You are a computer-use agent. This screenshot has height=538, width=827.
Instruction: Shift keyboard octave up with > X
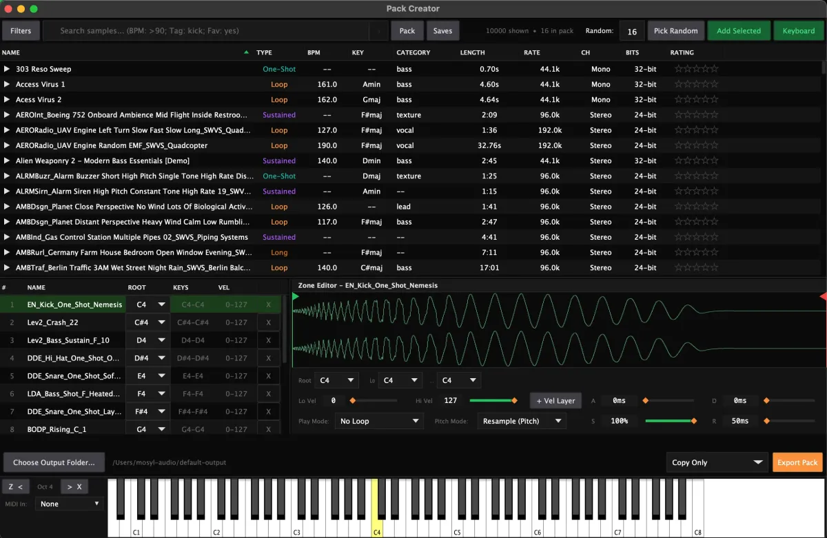[x=74, y=486]
